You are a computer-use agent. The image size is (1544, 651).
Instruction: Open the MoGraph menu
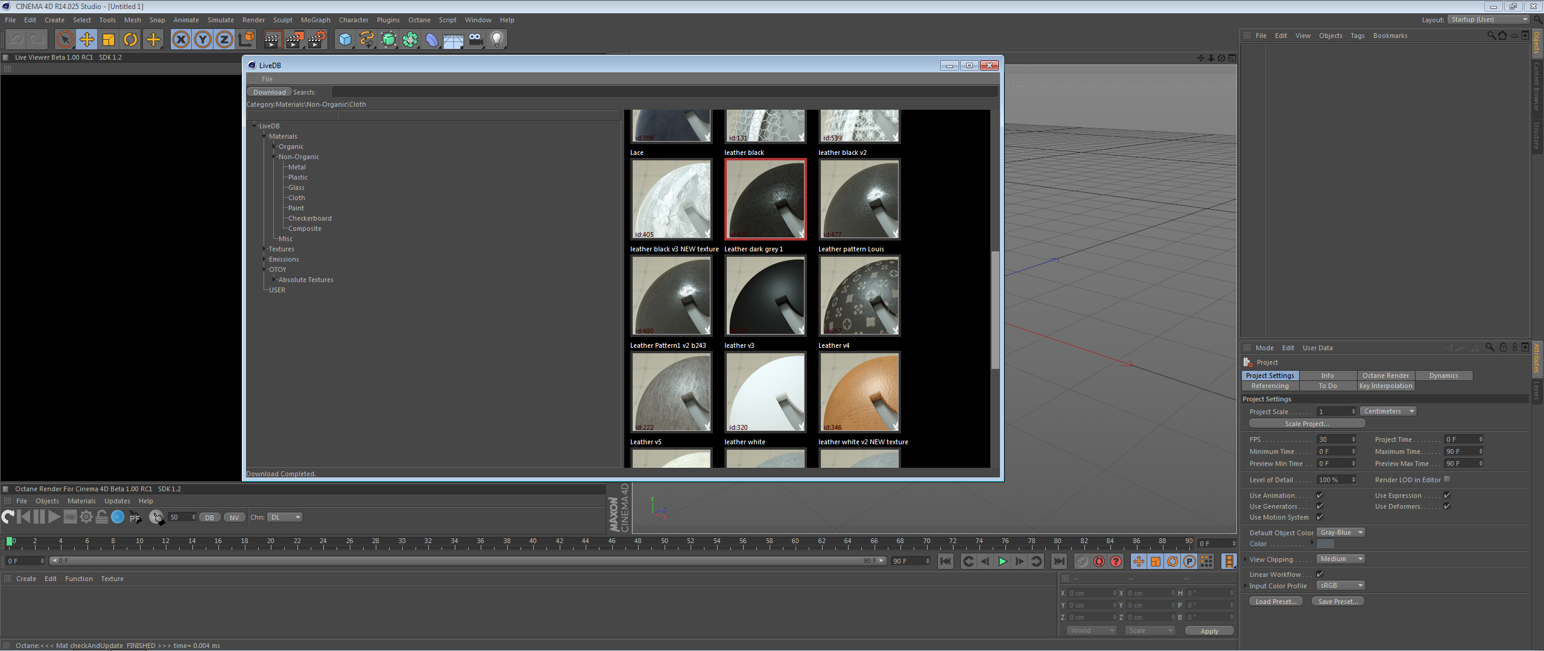pos(315,20)
